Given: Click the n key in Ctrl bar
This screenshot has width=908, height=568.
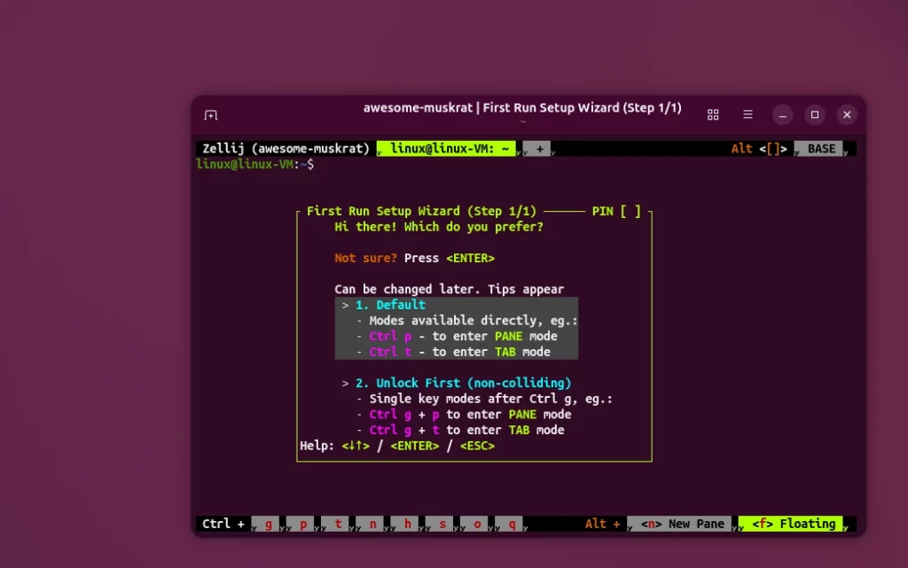Looking at the screenshot, I should 372,524.
